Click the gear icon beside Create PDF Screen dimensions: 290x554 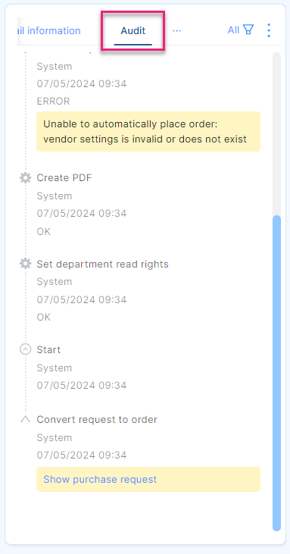pyautogui.click(x=25, y=177)
